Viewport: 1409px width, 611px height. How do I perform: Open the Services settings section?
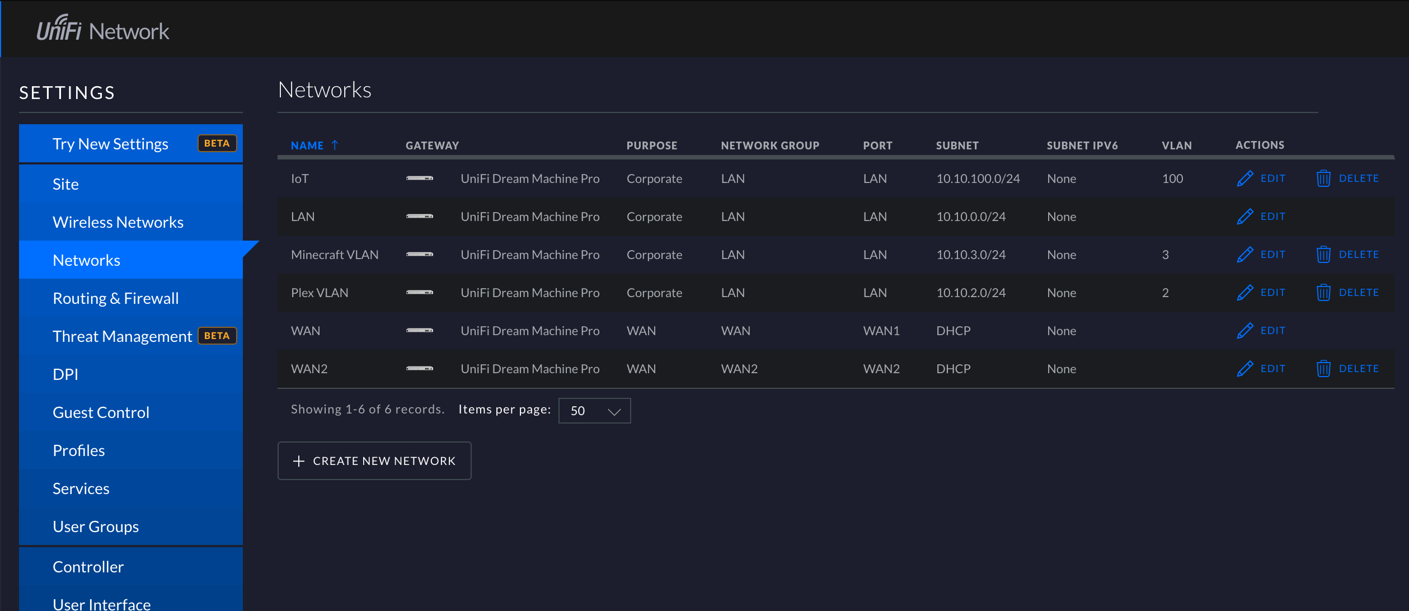pos(131,488)
